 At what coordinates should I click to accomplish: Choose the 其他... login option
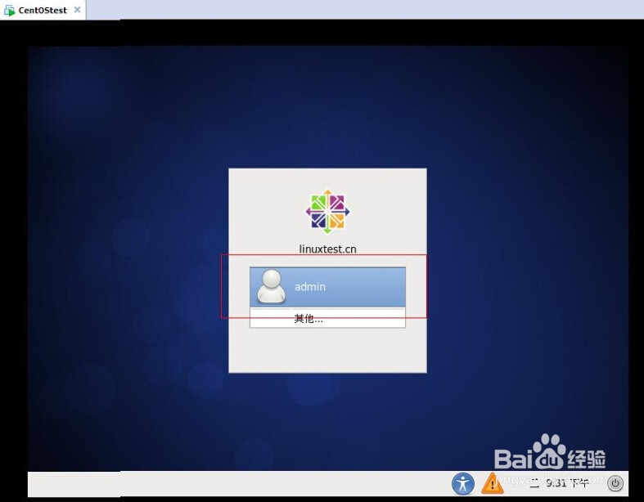point(327,318)
